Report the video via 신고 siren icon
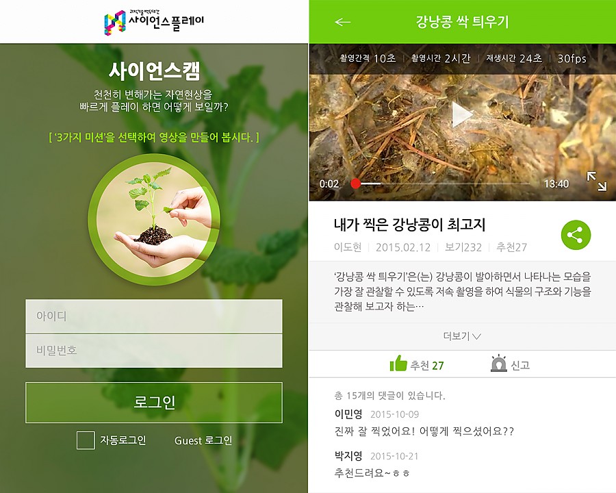This screenshot has height=493, width=616. coord(498,364)
